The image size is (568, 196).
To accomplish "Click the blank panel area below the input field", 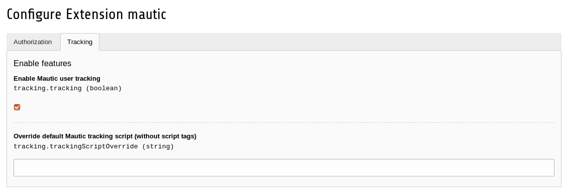I will coord(283,181).
